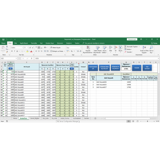The width and height of the screenshot is (160, 160).
Task: Click the YAZDIR button
Action: 137,68
